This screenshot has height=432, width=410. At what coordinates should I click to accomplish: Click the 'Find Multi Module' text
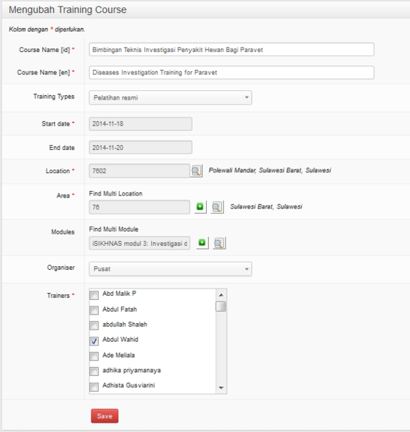(114, 229)
